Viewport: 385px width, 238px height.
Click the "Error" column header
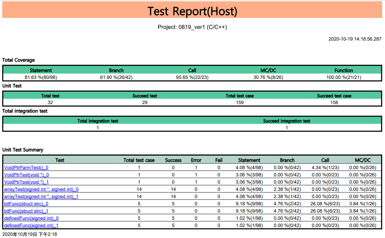pyautogui.click(x=196, y=160)
